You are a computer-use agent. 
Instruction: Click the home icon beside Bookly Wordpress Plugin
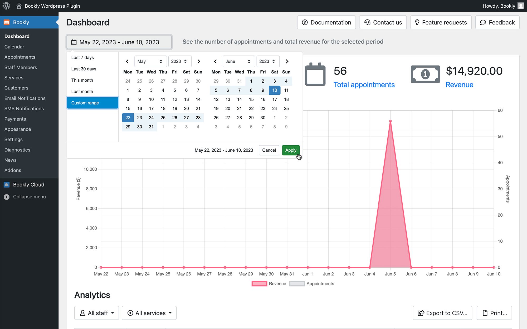tap(19, 6)
